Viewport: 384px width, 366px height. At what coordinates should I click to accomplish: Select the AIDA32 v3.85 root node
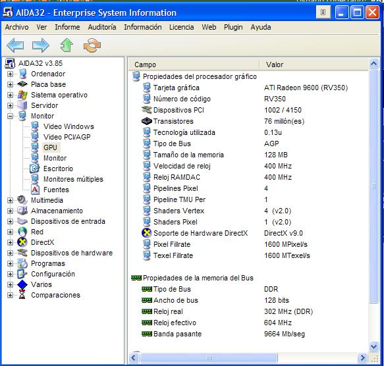[x=40, y=63]
